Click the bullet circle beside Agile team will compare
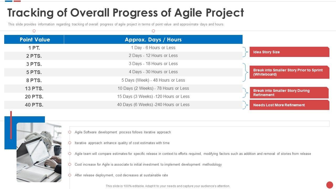This screenshot has width=336, height=189. point(70,154)
